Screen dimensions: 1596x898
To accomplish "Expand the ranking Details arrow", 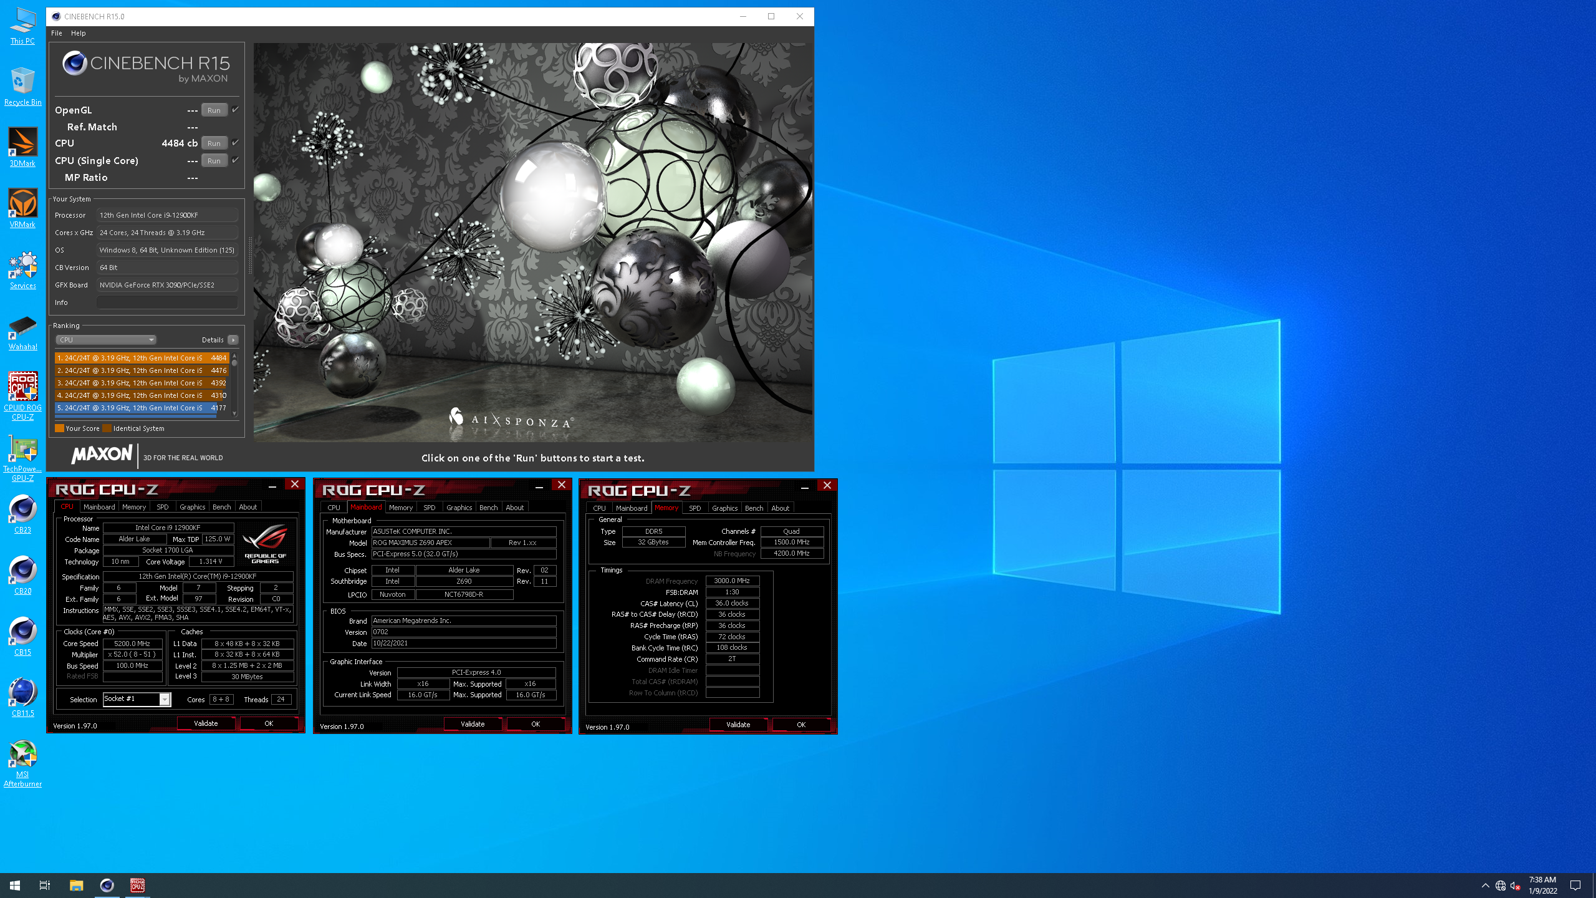I will coord(233,340).
